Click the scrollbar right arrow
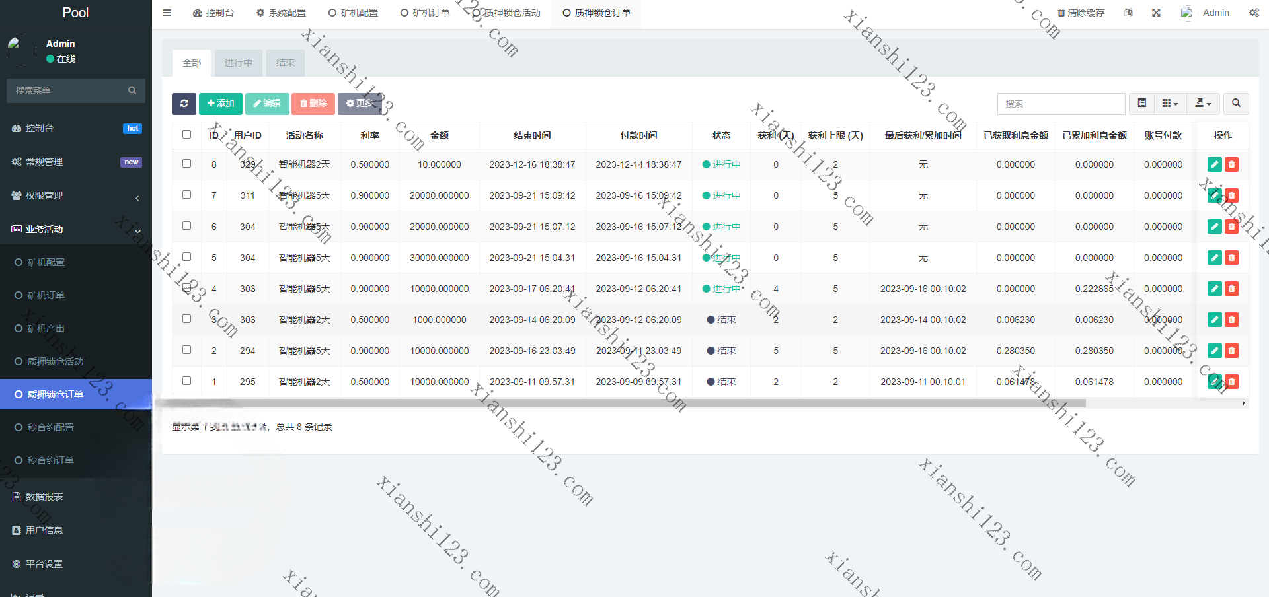1269x597 pixels. [x=1244, y=403]
